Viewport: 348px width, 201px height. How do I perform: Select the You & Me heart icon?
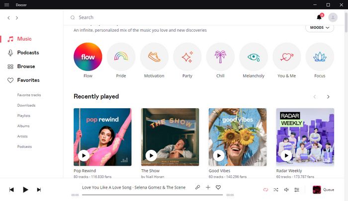pyautogui.click(x=286, y=57)
